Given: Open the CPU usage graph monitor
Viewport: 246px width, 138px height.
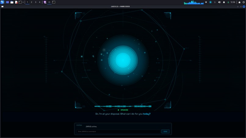Looking at the screenshot, I should pos(194,2).
